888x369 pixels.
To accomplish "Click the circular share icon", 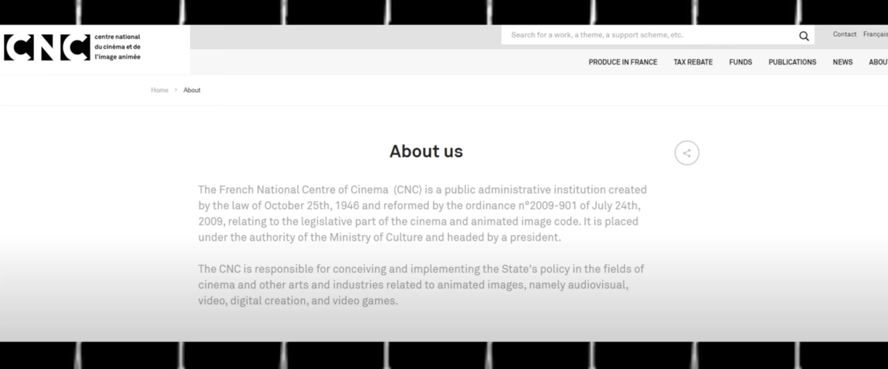I will pos(686,153).
